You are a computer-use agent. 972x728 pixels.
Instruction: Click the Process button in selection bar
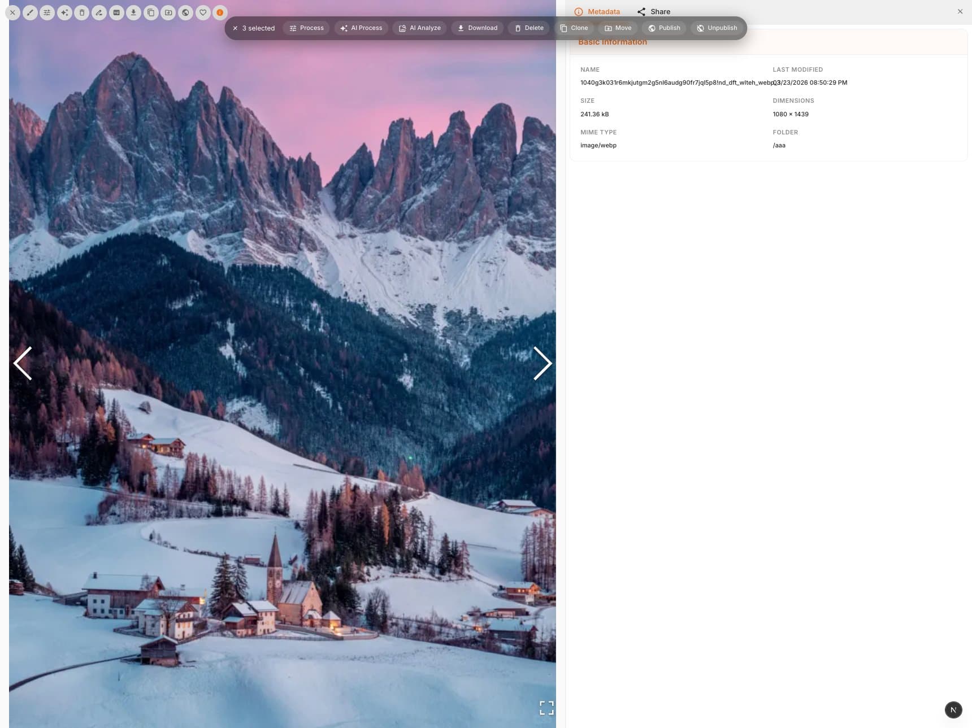306,28
